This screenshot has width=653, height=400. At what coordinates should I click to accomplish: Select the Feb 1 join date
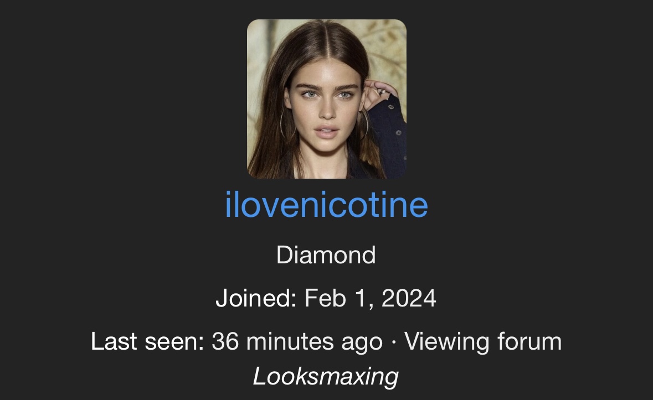point(340,299)
